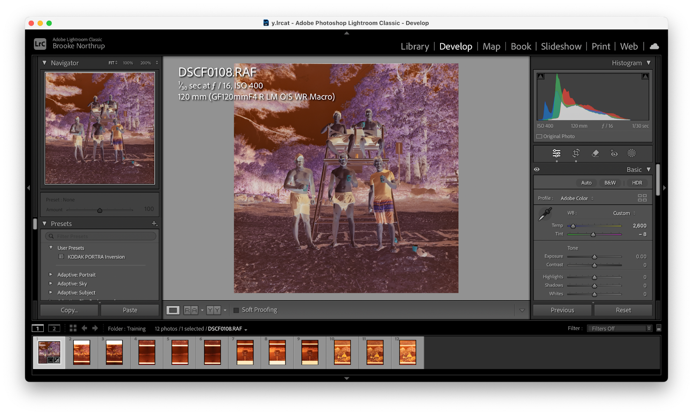This screenshot has width=693, height=415.
Task: Open Filters Off dropdown
Action: click(x=619, y=329)
